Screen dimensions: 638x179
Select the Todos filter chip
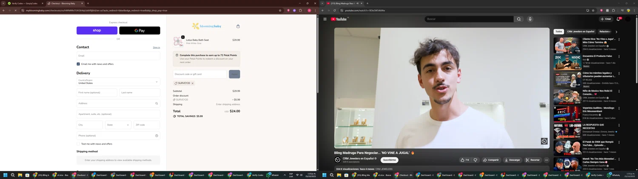(x=559, y=31)
